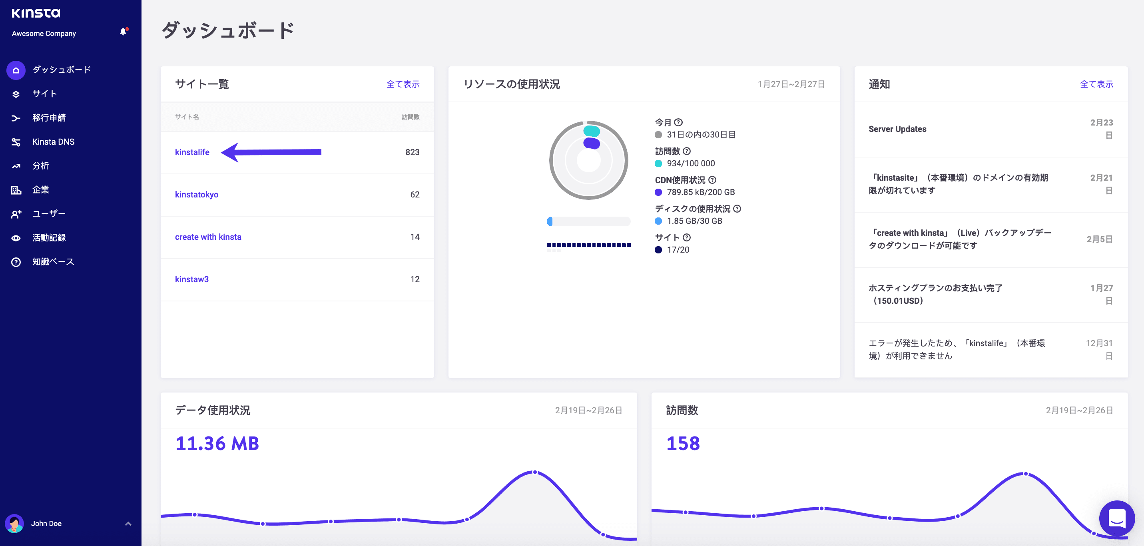Open 活動記録 in the sidebar

point(49,238)
